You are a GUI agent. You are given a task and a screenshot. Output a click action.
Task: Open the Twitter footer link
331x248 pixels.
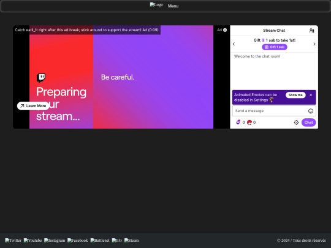tap(13, 241)
